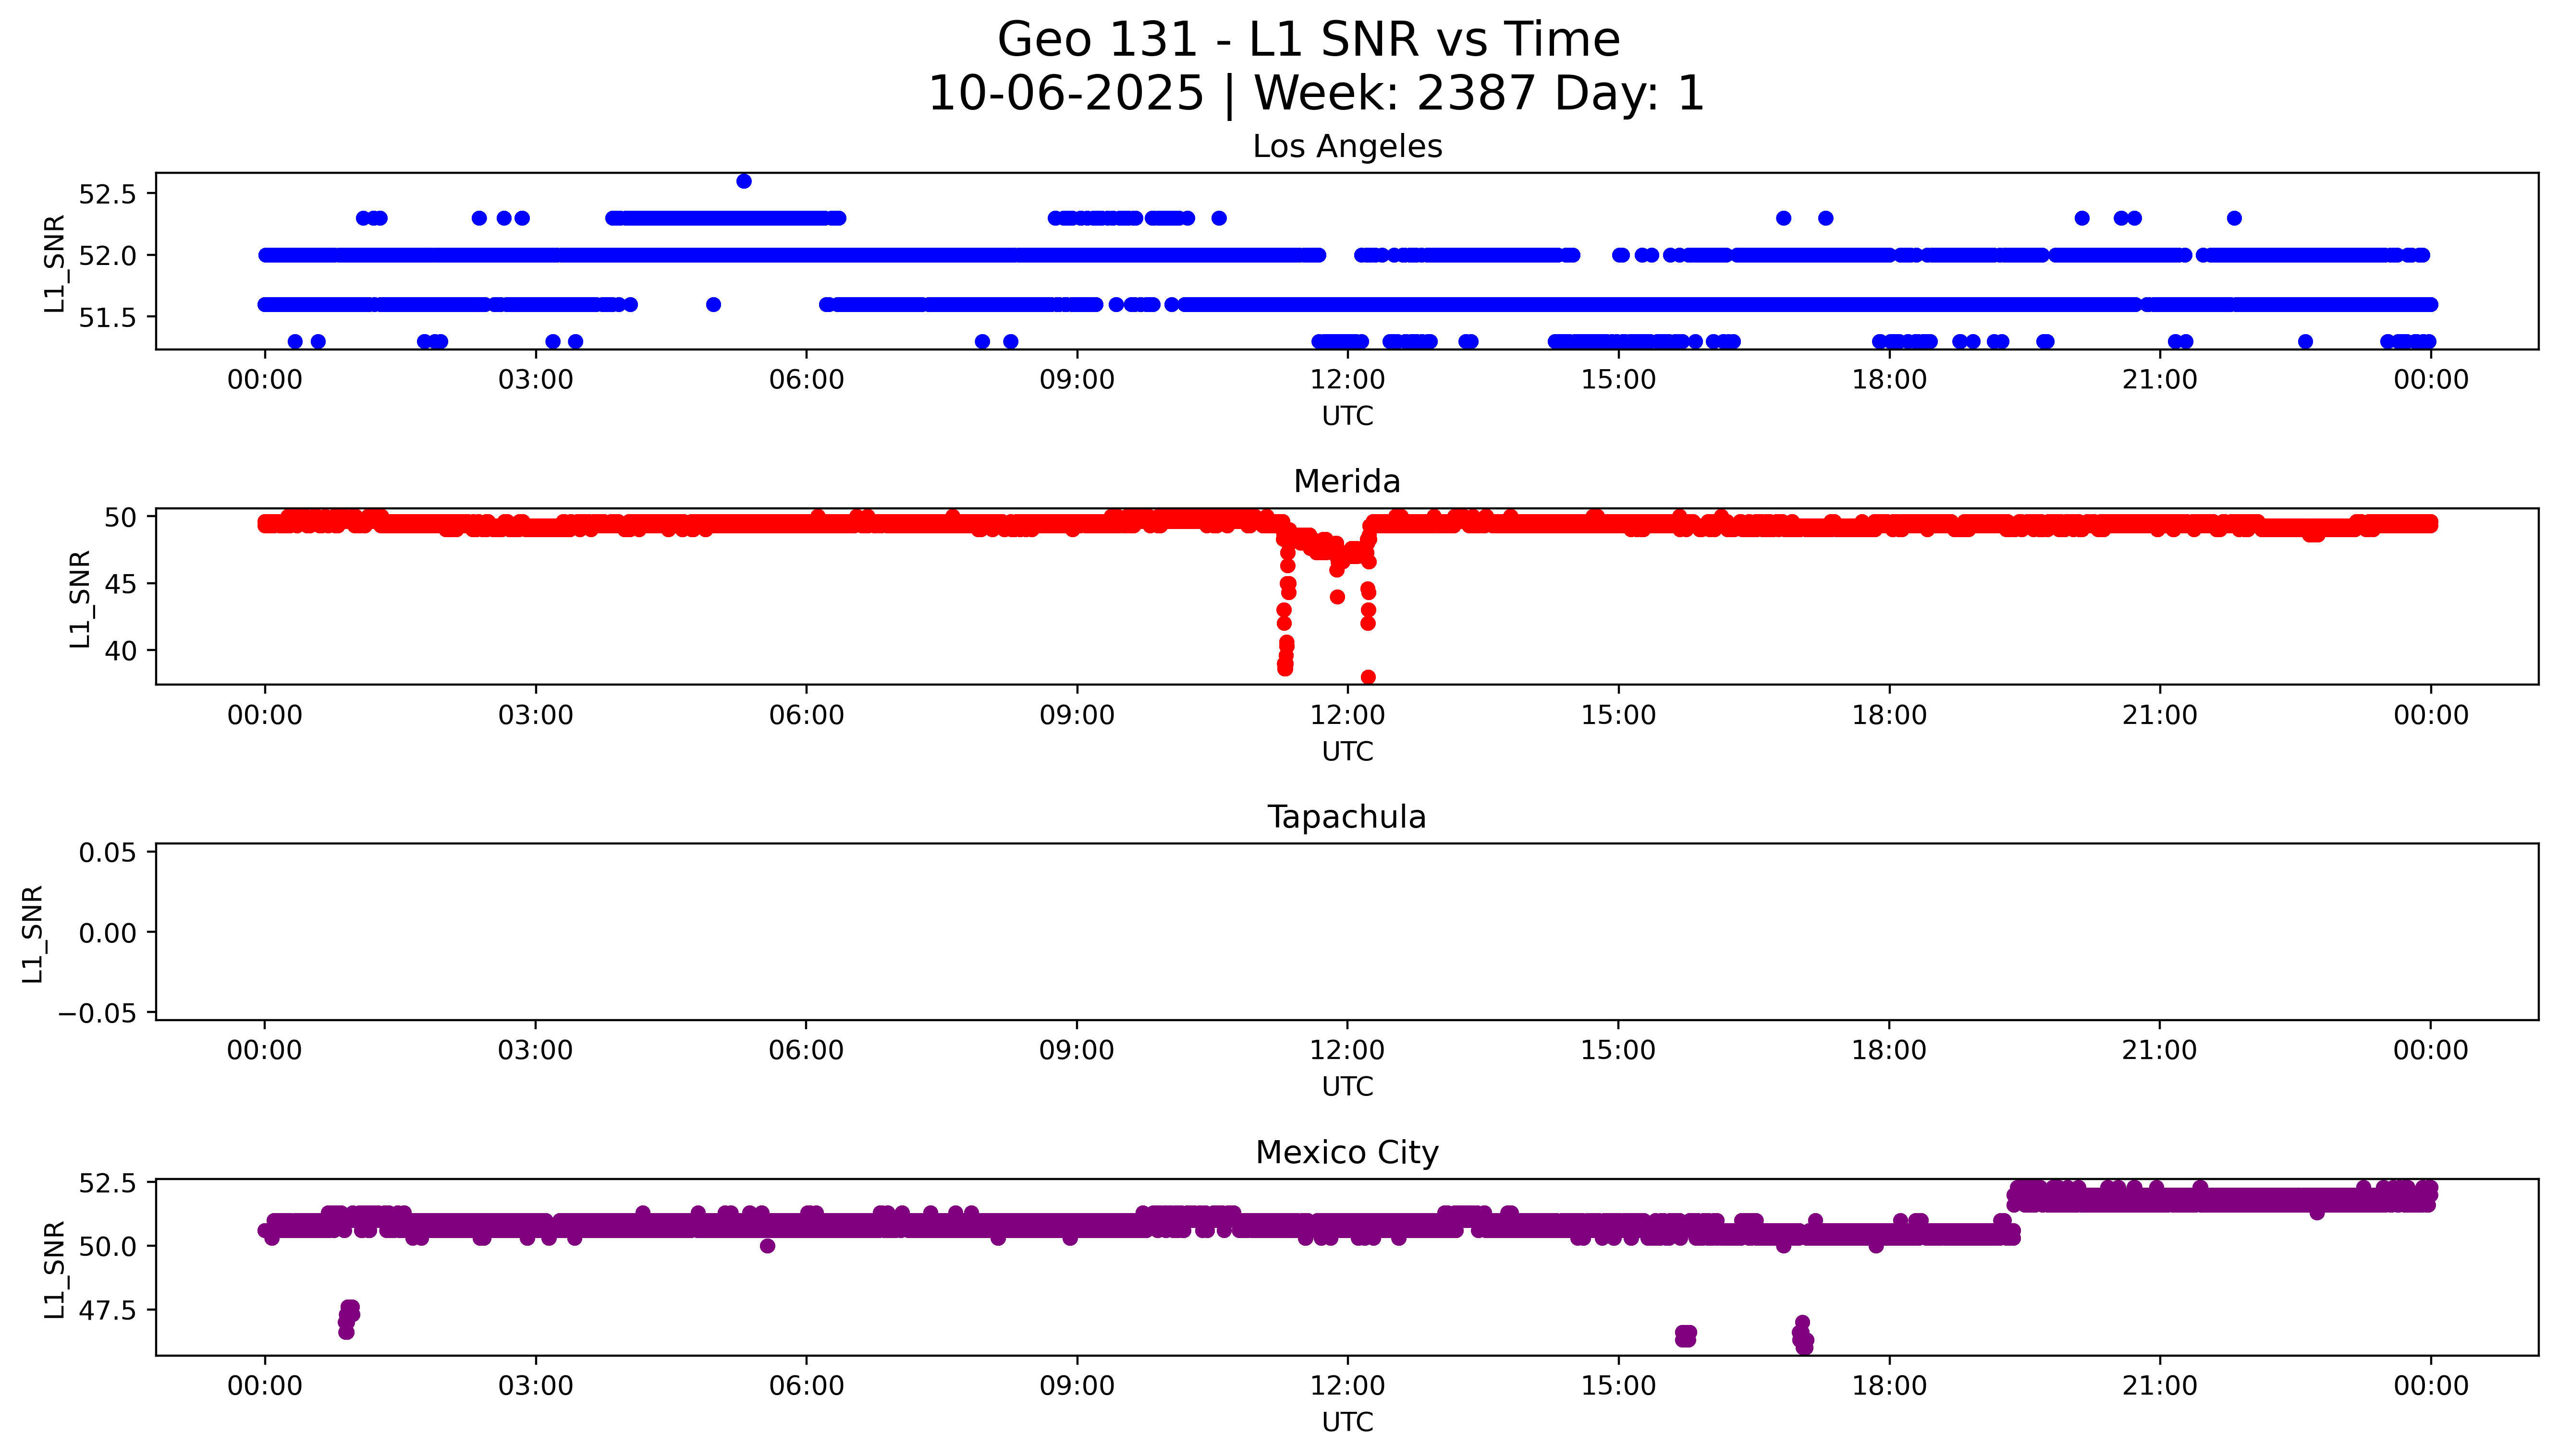Screen dimensions: 2558x1456
Task: Click the '21:00' tick label under Mexico City plot
Action: tap(2160, 1386)
